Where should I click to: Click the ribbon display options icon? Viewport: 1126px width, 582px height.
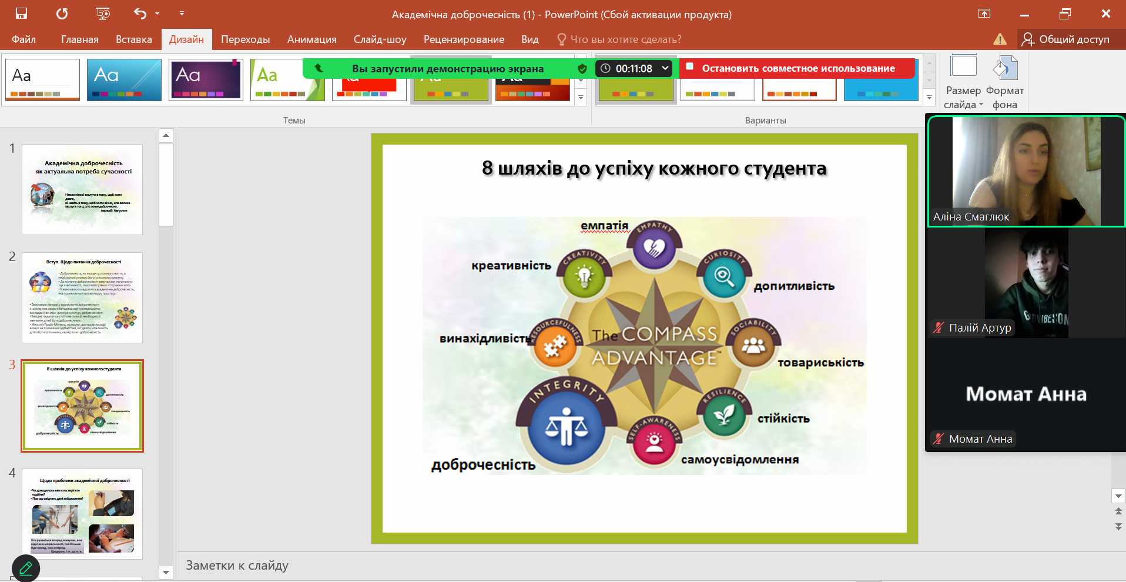click(984, 14)
